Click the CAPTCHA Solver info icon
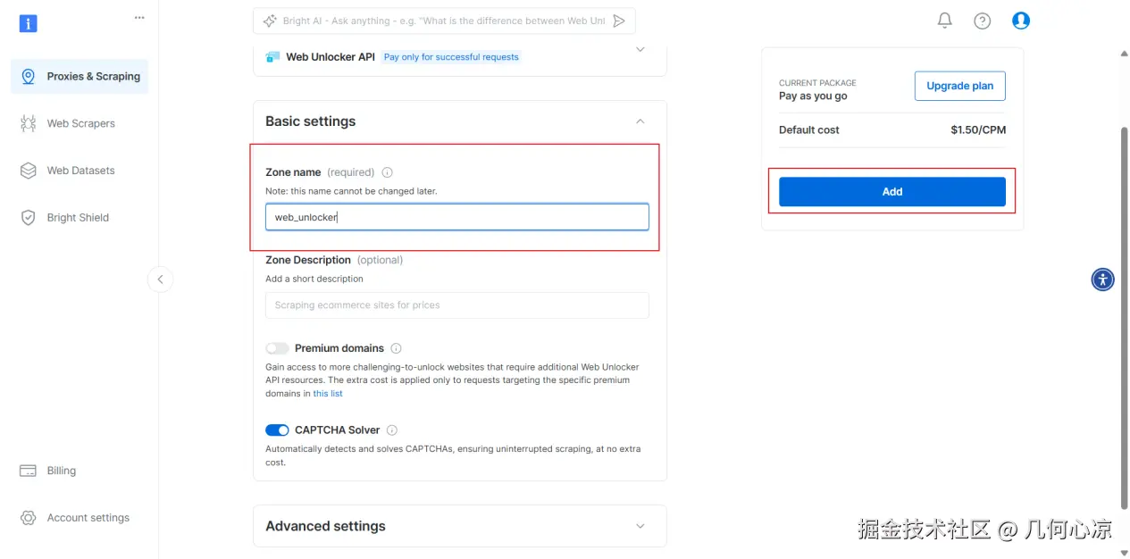Image resolution: width=1130 pixels, height=559 pixels. point(392,430)
